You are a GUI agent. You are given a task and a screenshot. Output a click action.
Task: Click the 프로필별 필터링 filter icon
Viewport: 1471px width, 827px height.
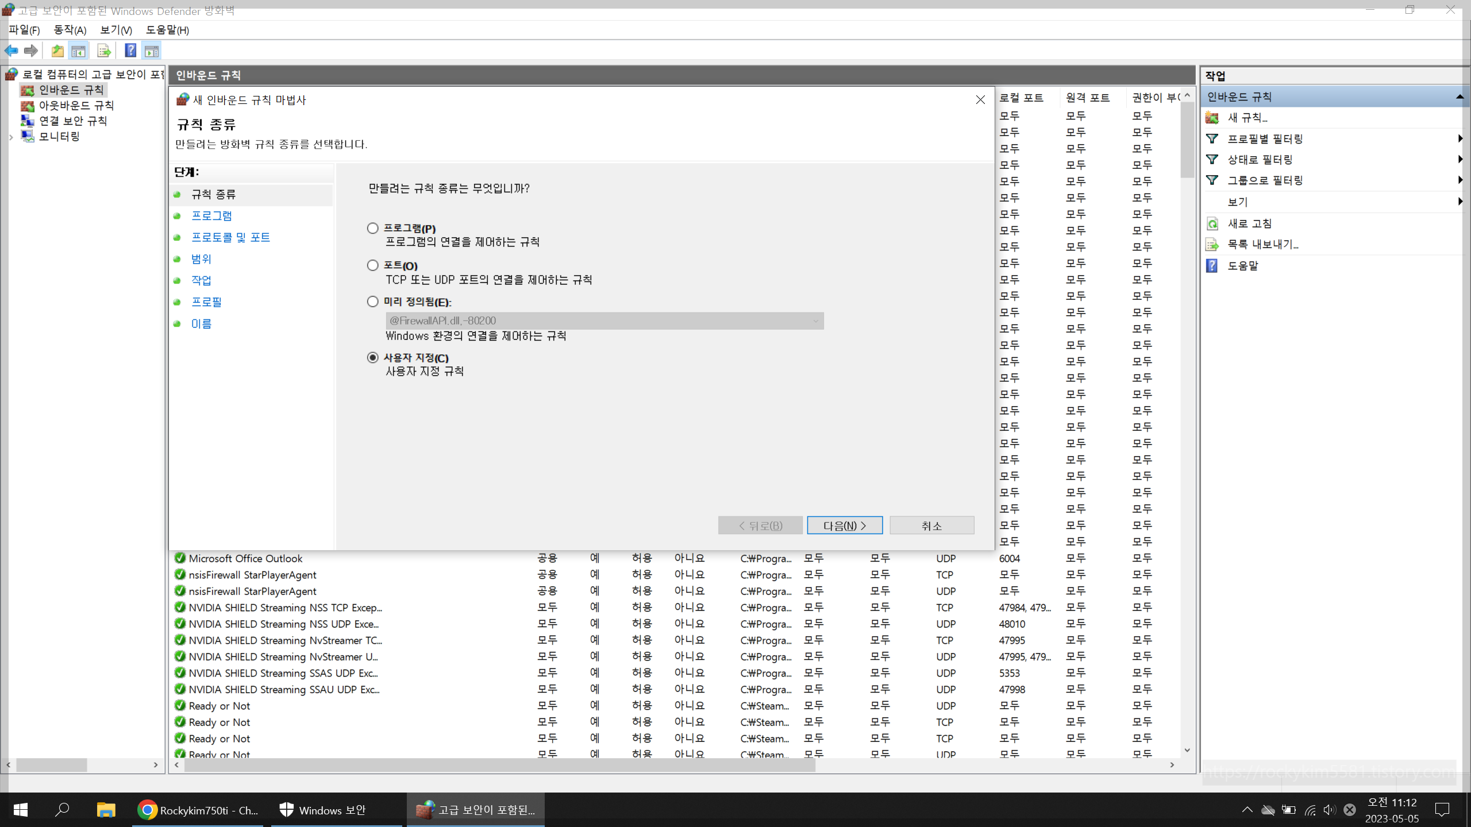coord(1212,138)
